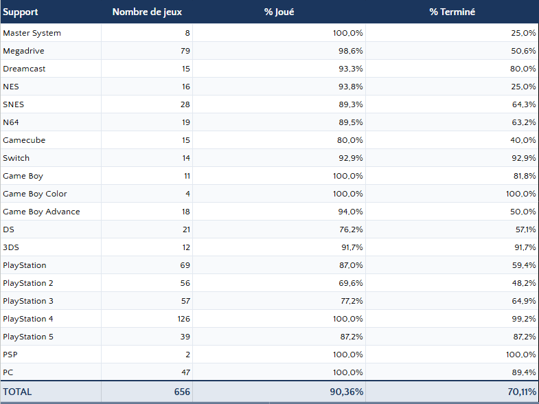Click the % Joué column header
539x404 pixels.
click(x=279, y=12)
